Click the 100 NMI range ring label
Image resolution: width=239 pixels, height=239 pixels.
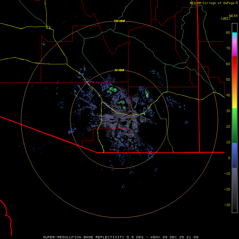point(119,21)
